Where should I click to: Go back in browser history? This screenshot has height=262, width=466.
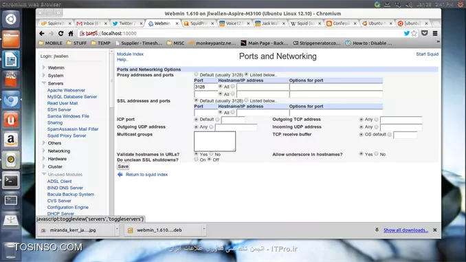42,33
